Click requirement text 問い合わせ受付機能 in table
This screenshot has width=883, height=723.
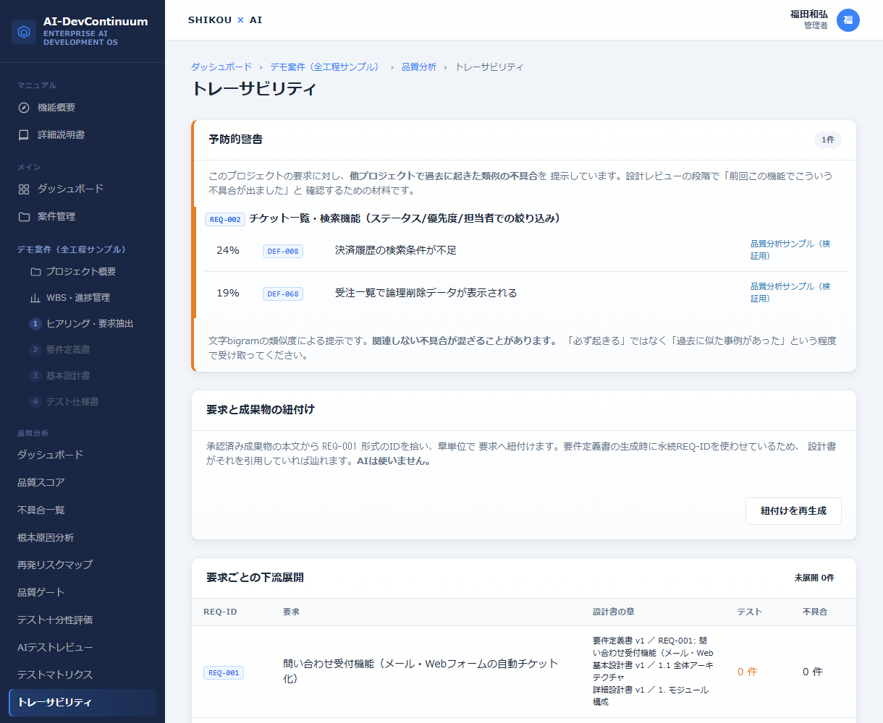[x=421, y=671]
